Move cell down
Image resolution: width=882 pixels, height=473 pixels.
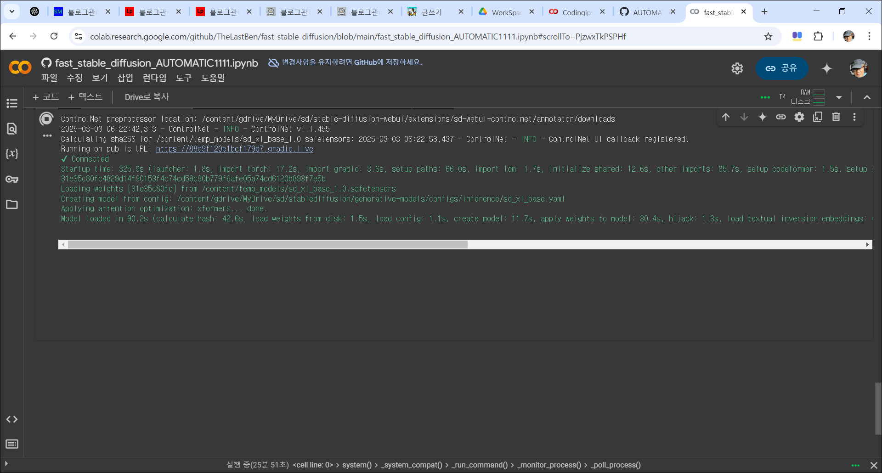pyautogui.click(x=744, y=117)
